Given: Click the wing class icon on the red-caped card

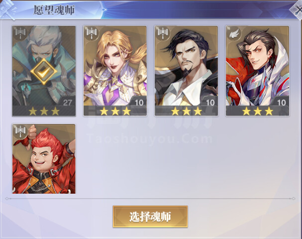Looking at the screenshot, I should click(x=234, y=34).
